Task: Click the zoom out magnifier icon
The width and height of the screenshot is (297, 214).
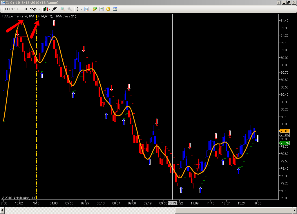Action: click(x=70, y=9)
